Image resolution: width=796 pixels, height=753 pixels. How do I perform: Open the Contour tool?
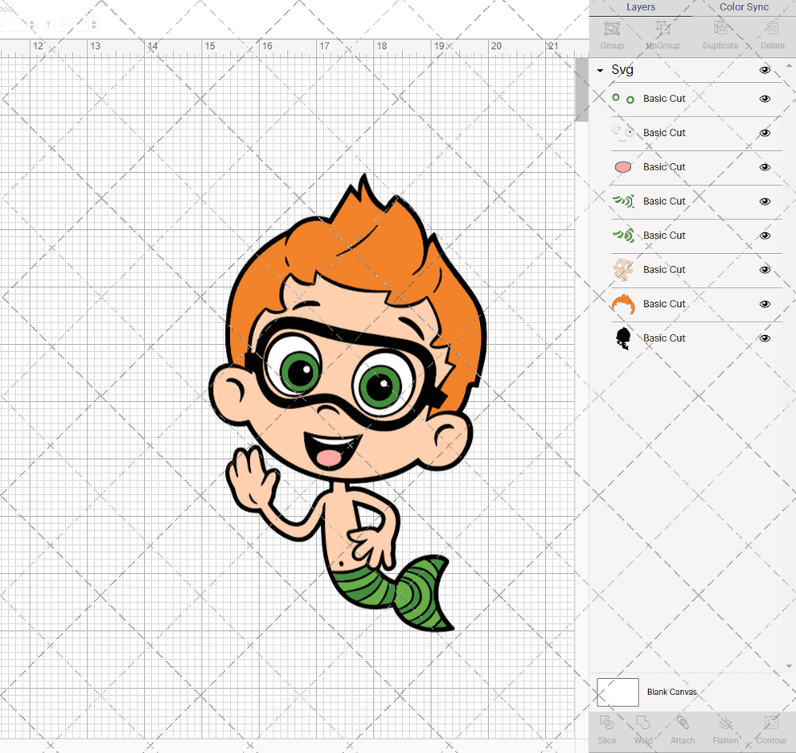[771, 731]
